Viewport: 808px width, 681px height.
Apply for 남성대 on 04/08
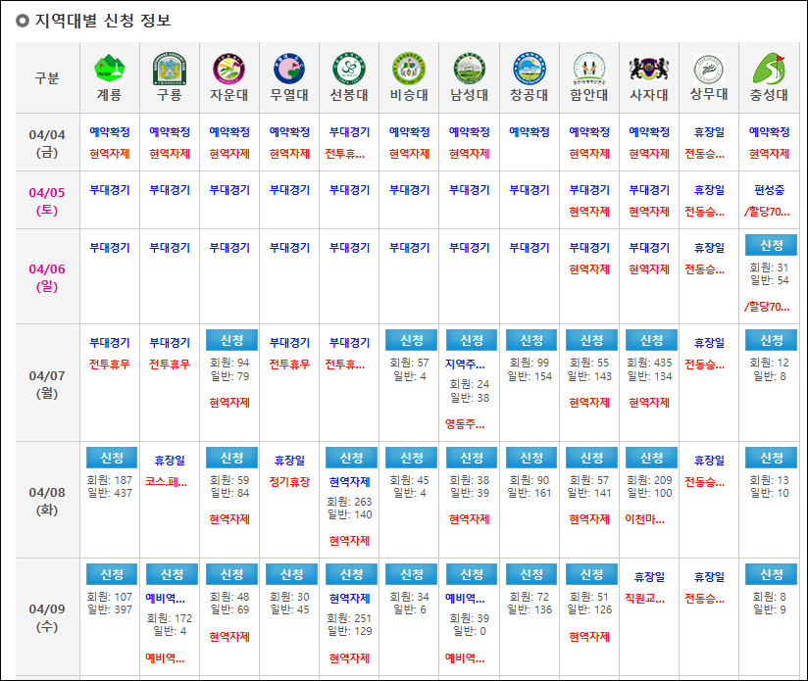[472, 457]
